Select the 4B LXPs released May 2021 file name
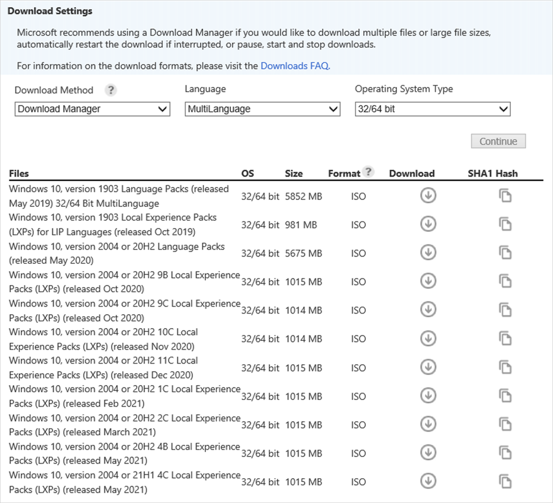Screen dimensions: 553x503 (x=125, y=453)
